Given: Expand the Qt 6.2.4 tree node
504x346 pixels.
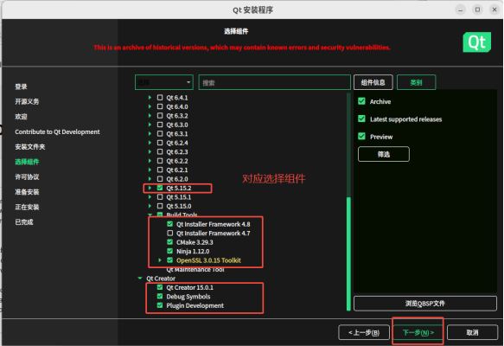Looking at the screenshot, I should (150, 143).
